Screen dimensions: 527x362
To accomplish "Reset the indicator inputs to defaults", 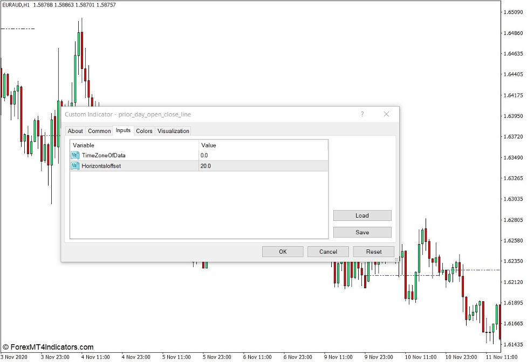I will click(x=374, y=252).
